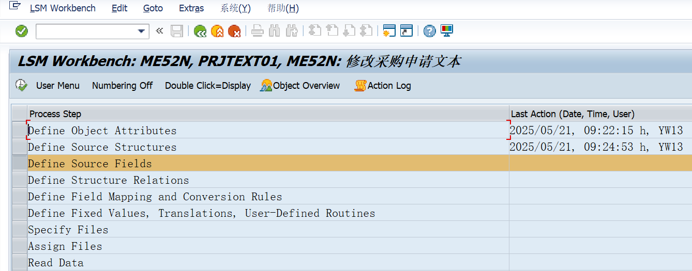Click the First Page icon
692x271 pixels.
click(314, 31)
